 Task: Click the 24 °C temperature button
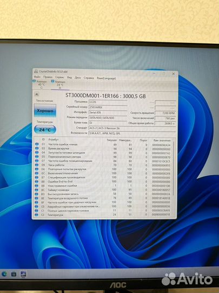(x=45, y=130)
